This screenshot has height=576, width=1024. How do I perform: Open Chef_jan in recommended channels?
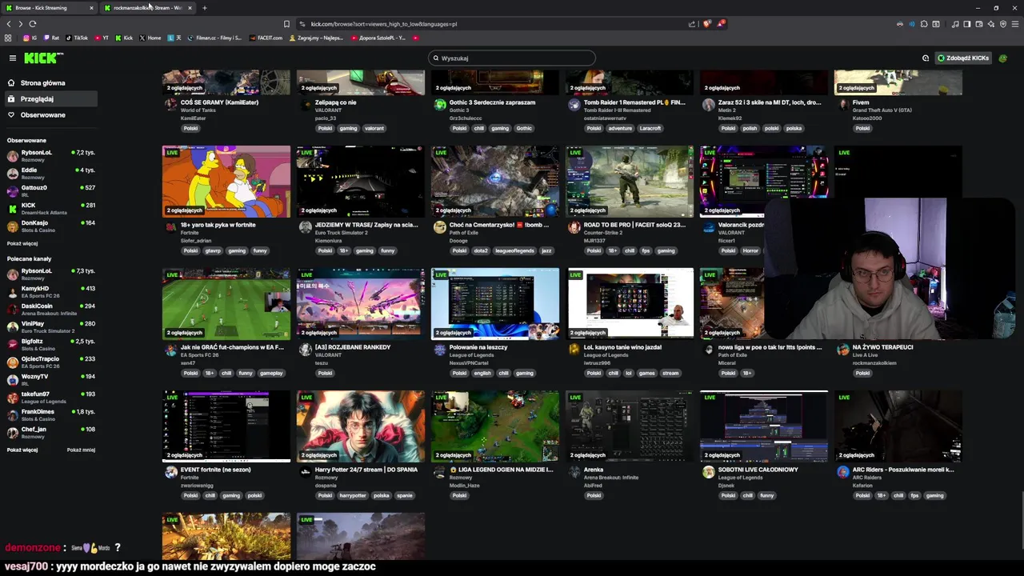(x=50, y=432)
